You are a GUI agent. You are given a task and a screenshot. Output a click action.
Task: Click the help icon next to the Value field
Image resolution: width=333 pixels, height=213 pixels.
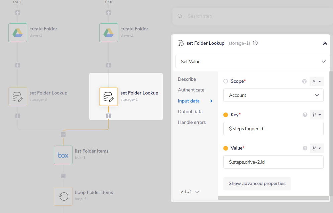[305, 148]
